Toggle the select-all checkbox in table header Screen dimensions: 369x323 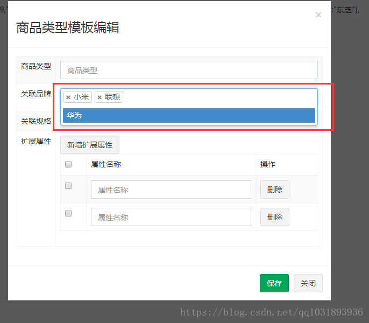[68, 164]
